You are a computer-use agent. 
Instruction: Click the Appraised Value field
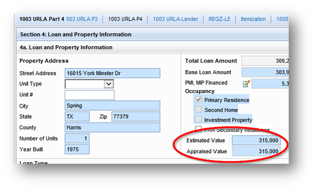coord(256,151)
